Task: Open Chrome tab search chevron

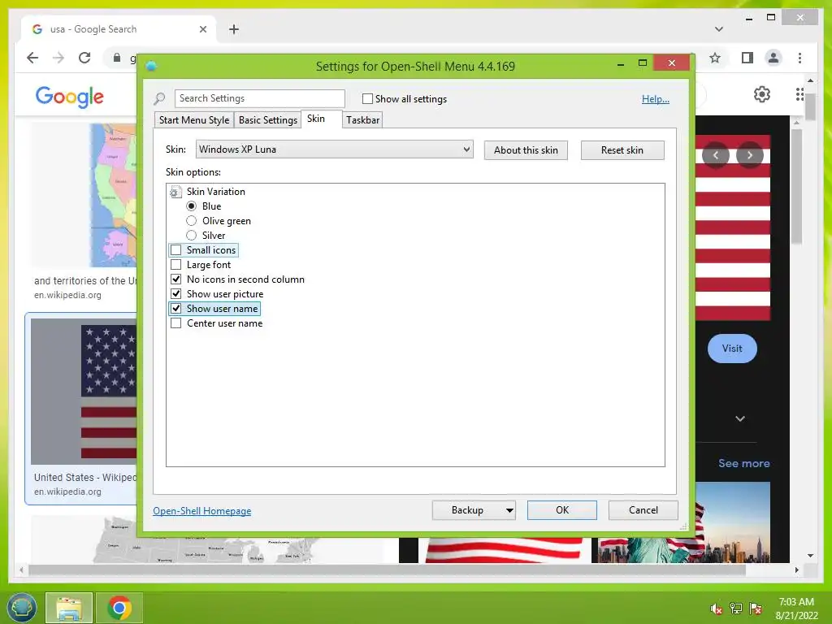Action: [x=719, y=29]
